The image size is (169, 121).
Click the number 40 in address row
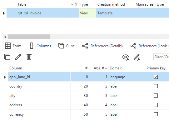pos(86,105)
